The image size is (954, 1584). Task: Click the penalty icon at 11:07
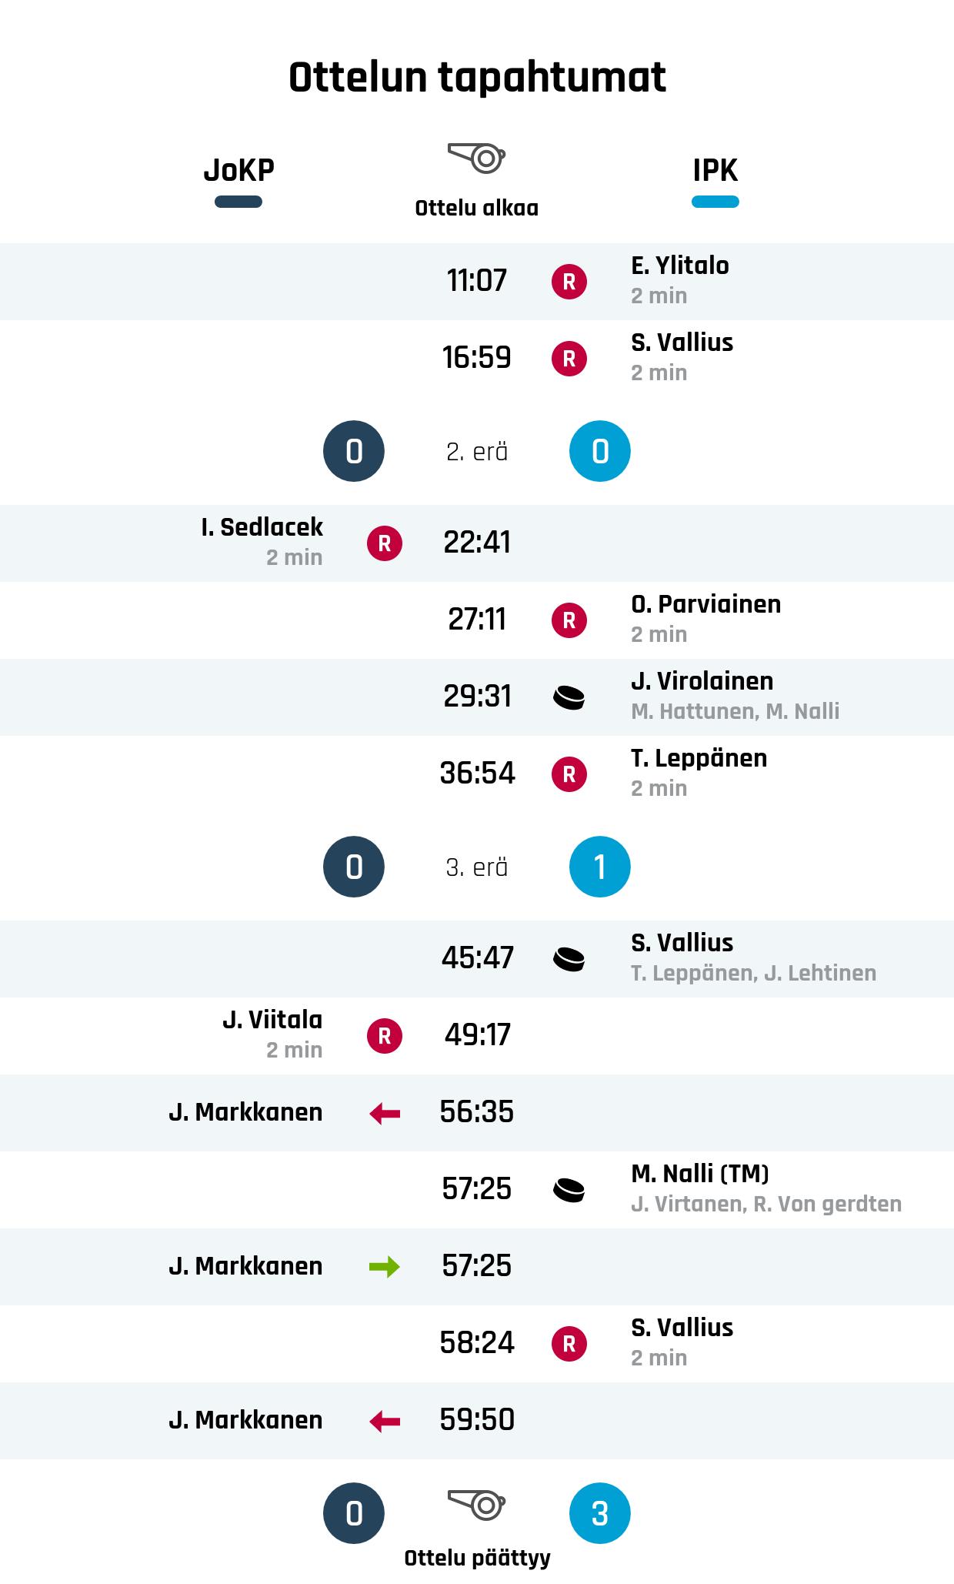point(569,282)
